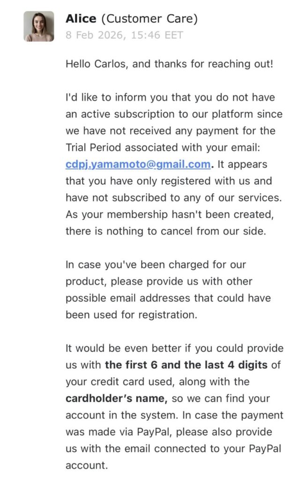Screen dimensions: 297x479
Task: Click the line 'possible email addresses that could have'
Action: pyautogui.click(x=168, y=298)
